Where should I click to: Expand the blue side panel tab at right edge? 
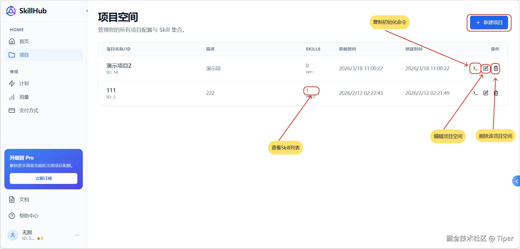click(x=516, y=181)
